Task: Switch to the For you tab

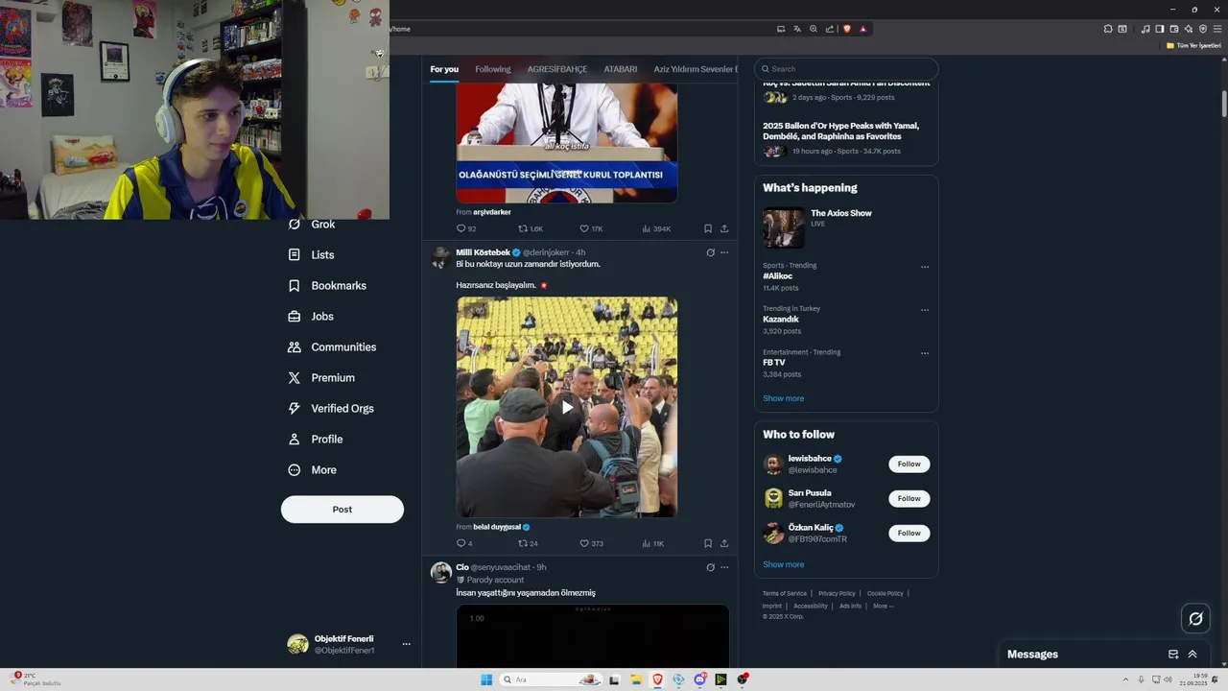Action: [x=444, y=69]
